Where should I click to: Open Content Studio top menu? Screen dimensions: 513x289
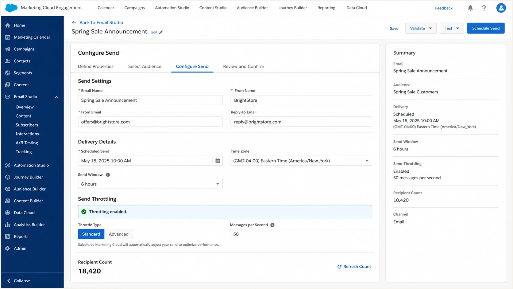coord(213,8)
